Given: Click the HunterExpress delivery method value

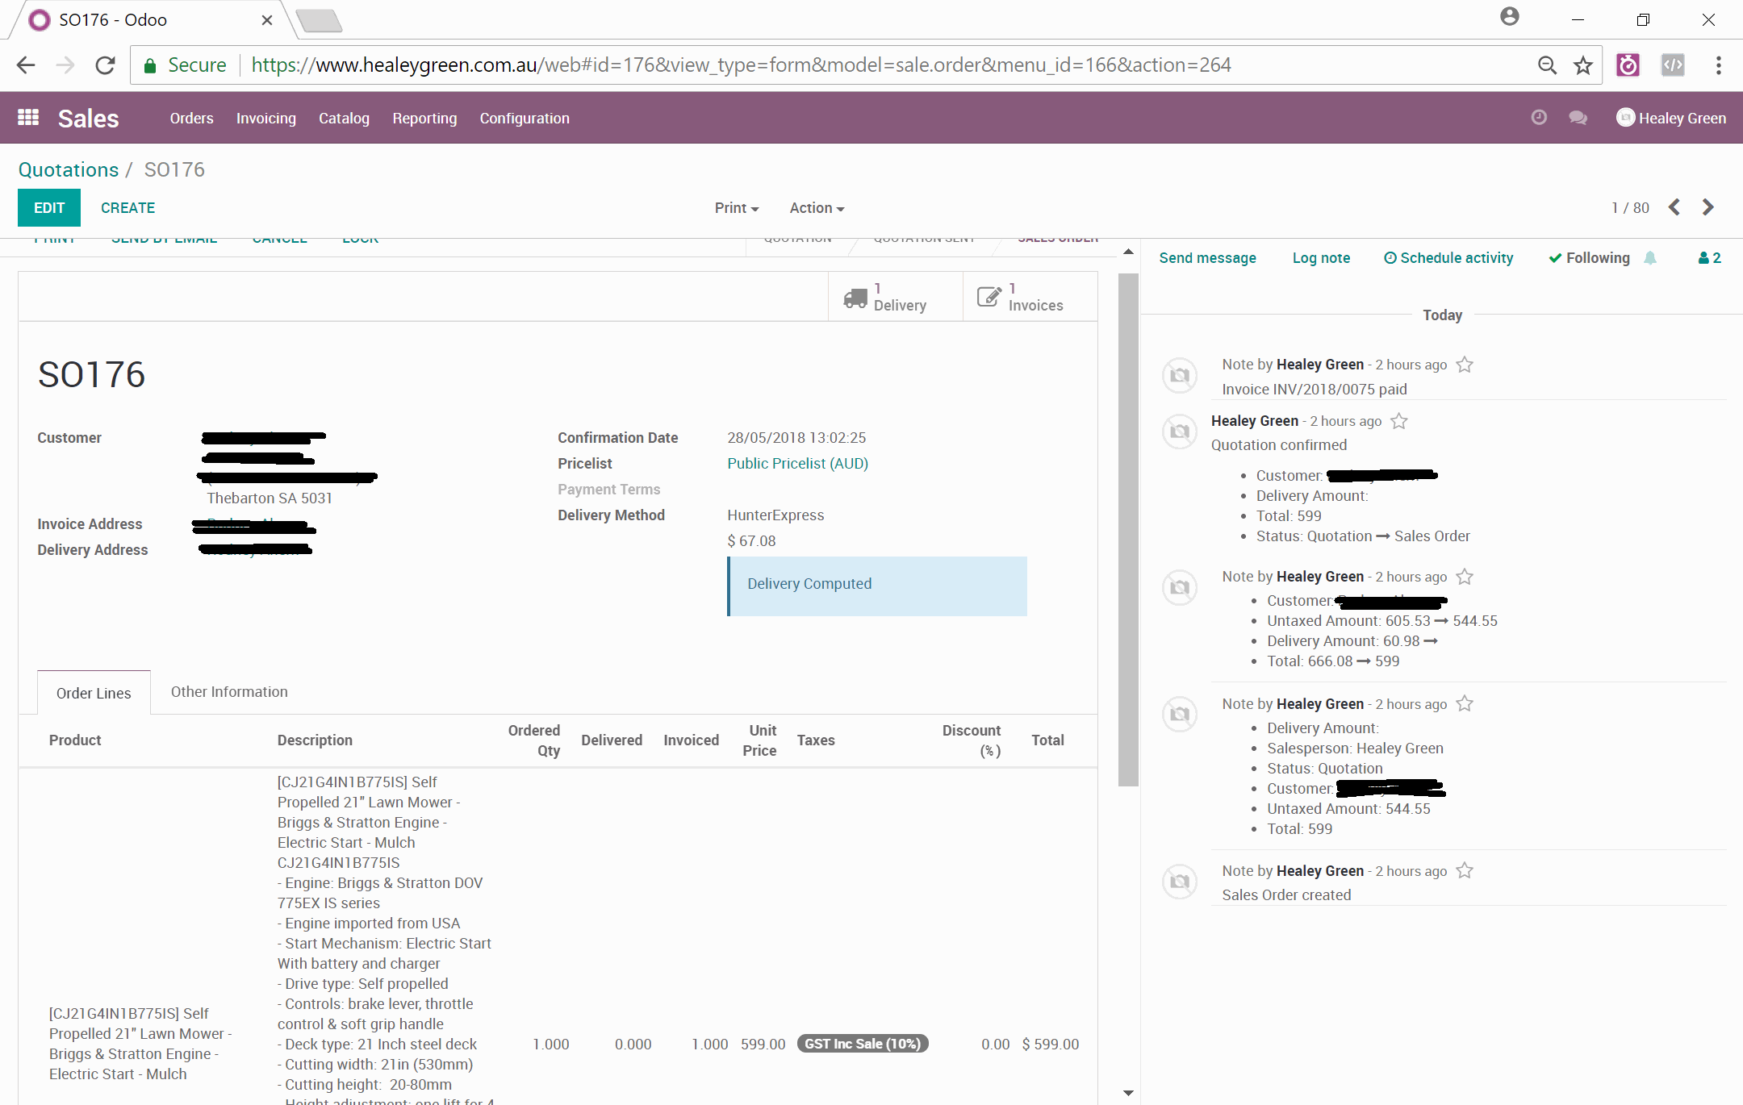Looking at the screenshot, I should (775, 515).
